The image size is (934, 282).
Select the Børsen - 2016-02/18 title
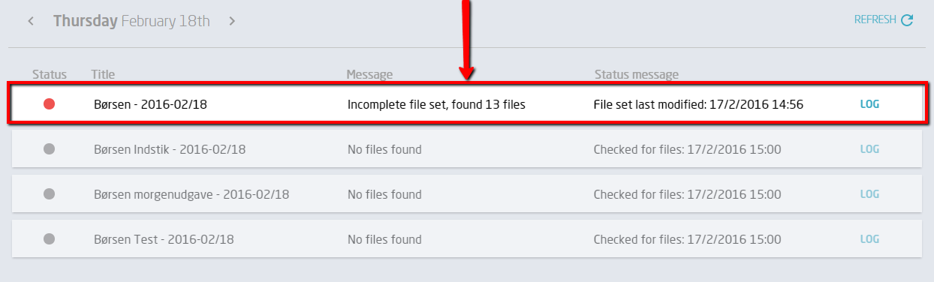[x=150, y=105]
